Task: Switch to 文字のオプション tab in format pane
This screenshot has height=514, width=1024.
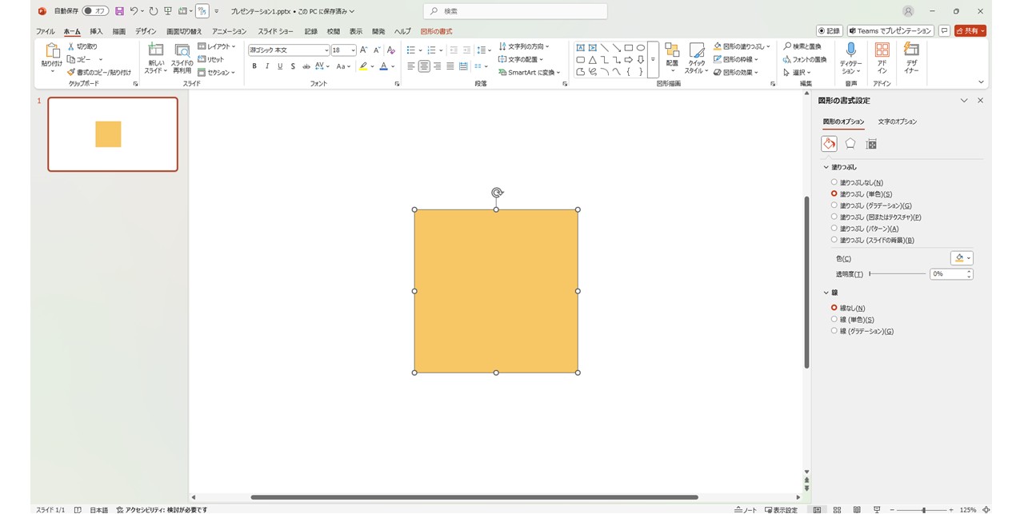Action: coord(897,122)
